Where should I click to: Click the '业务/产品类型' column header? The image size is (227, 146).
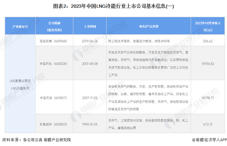tap(149, 26)
